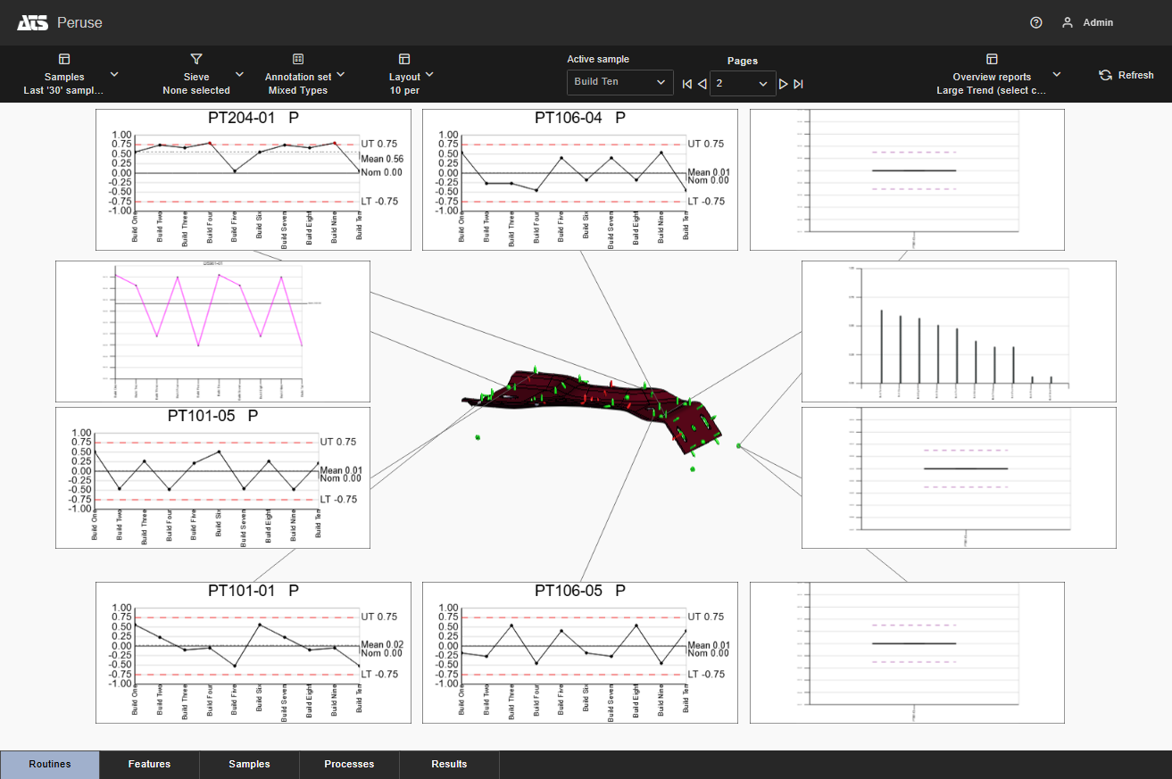This screenshot has height=779, width=1172.
Task: Expand the Annotation set dropdown
Action: tap(340, 75)
